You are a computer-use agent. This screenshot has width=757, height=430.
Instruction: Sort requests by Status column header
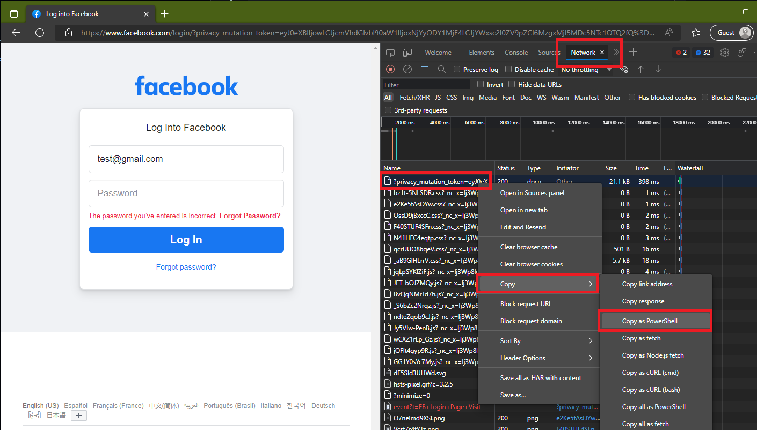point(508,168)
